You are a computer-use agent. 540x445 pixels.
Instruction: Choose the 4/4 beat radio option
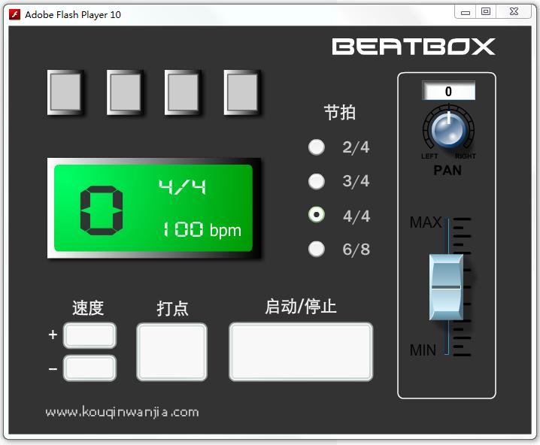coord(316,215)
